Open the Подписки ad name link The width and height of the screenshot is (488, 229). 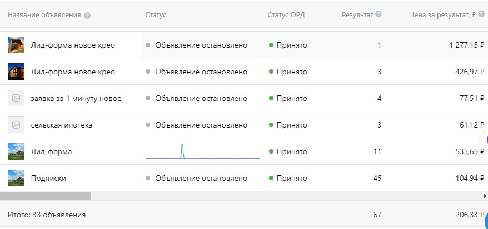49,178
